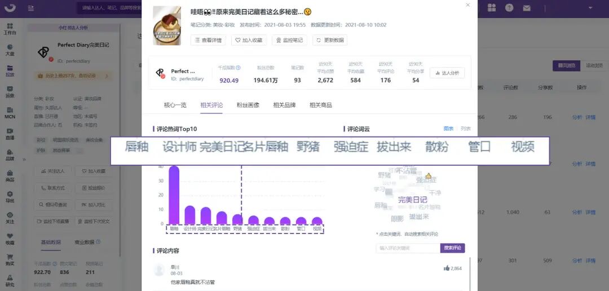Screen dimensions: 609x291
Task: Click the 查看详情 button
Action: pos(208,40)
